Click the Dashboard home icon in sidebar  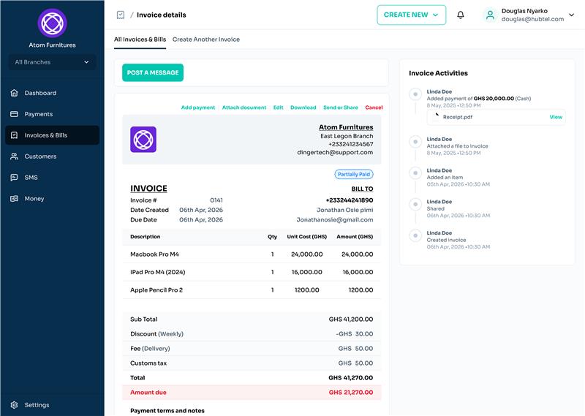pos(15,93)
